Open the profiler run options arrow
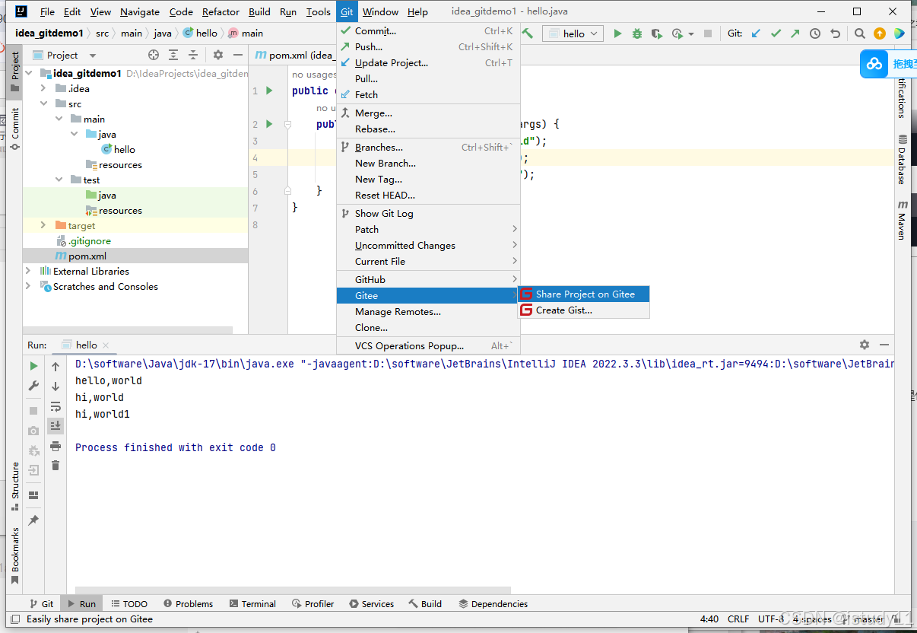The width and height of the screenshot is (917, 633). click(x=690, y=33)
